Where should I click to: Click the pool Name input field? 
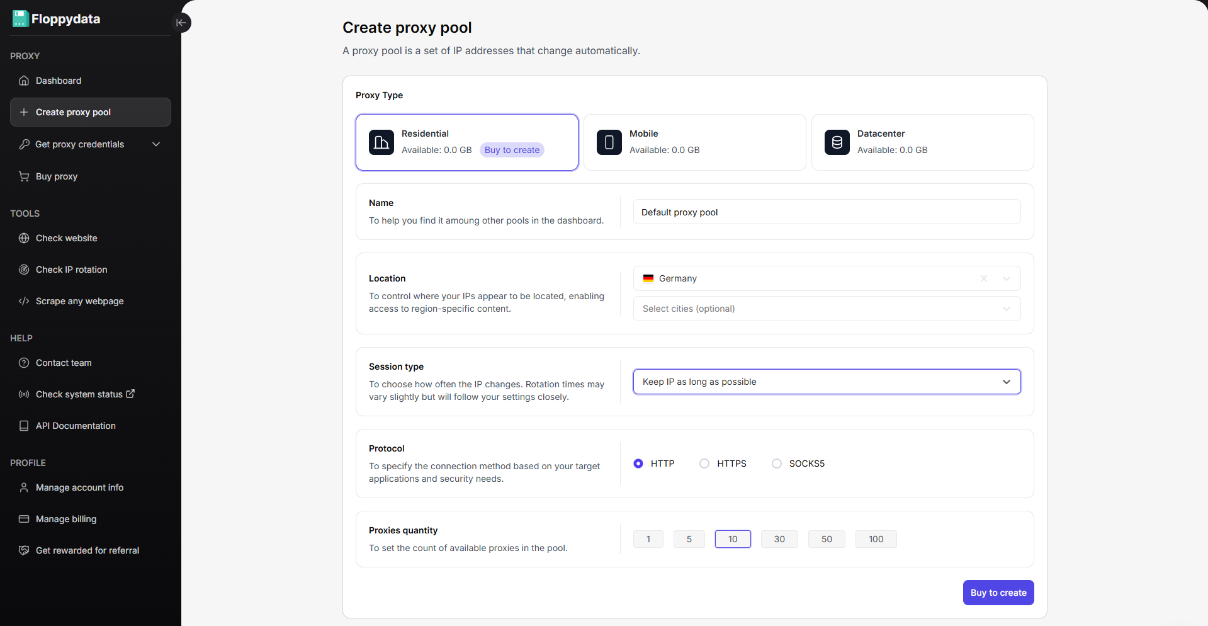click(x=826, y=212)
